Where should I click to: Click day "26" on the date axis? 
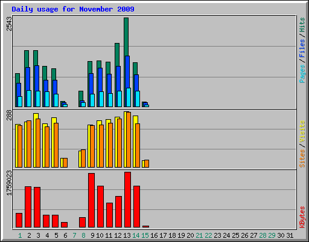coord(244,235)
